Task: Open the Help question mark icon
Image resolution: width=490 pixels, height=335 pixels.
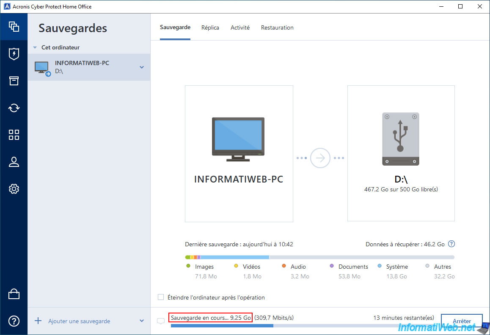Action: click(x=14, y=321)
